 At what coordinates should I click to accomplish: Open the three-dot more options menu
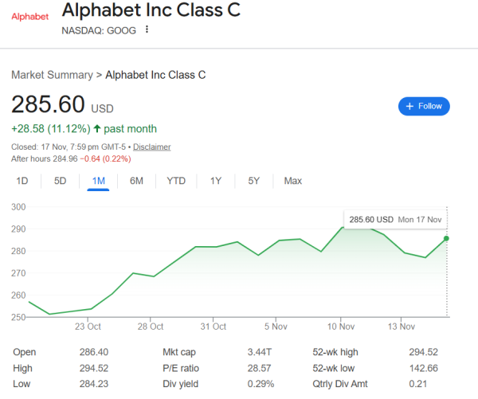pos(147,30)
